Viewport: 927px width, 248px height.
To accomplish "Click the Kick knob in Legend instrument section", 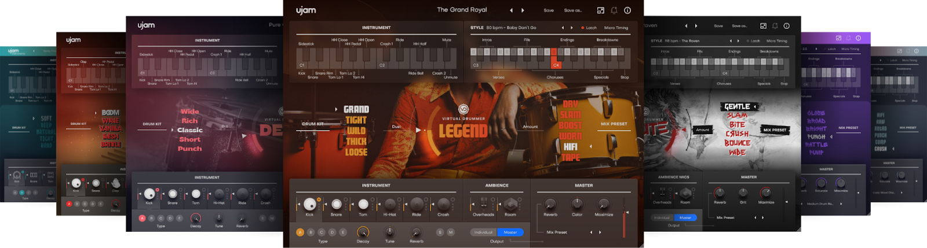I will pyautogui.click(x=309, y=203).
